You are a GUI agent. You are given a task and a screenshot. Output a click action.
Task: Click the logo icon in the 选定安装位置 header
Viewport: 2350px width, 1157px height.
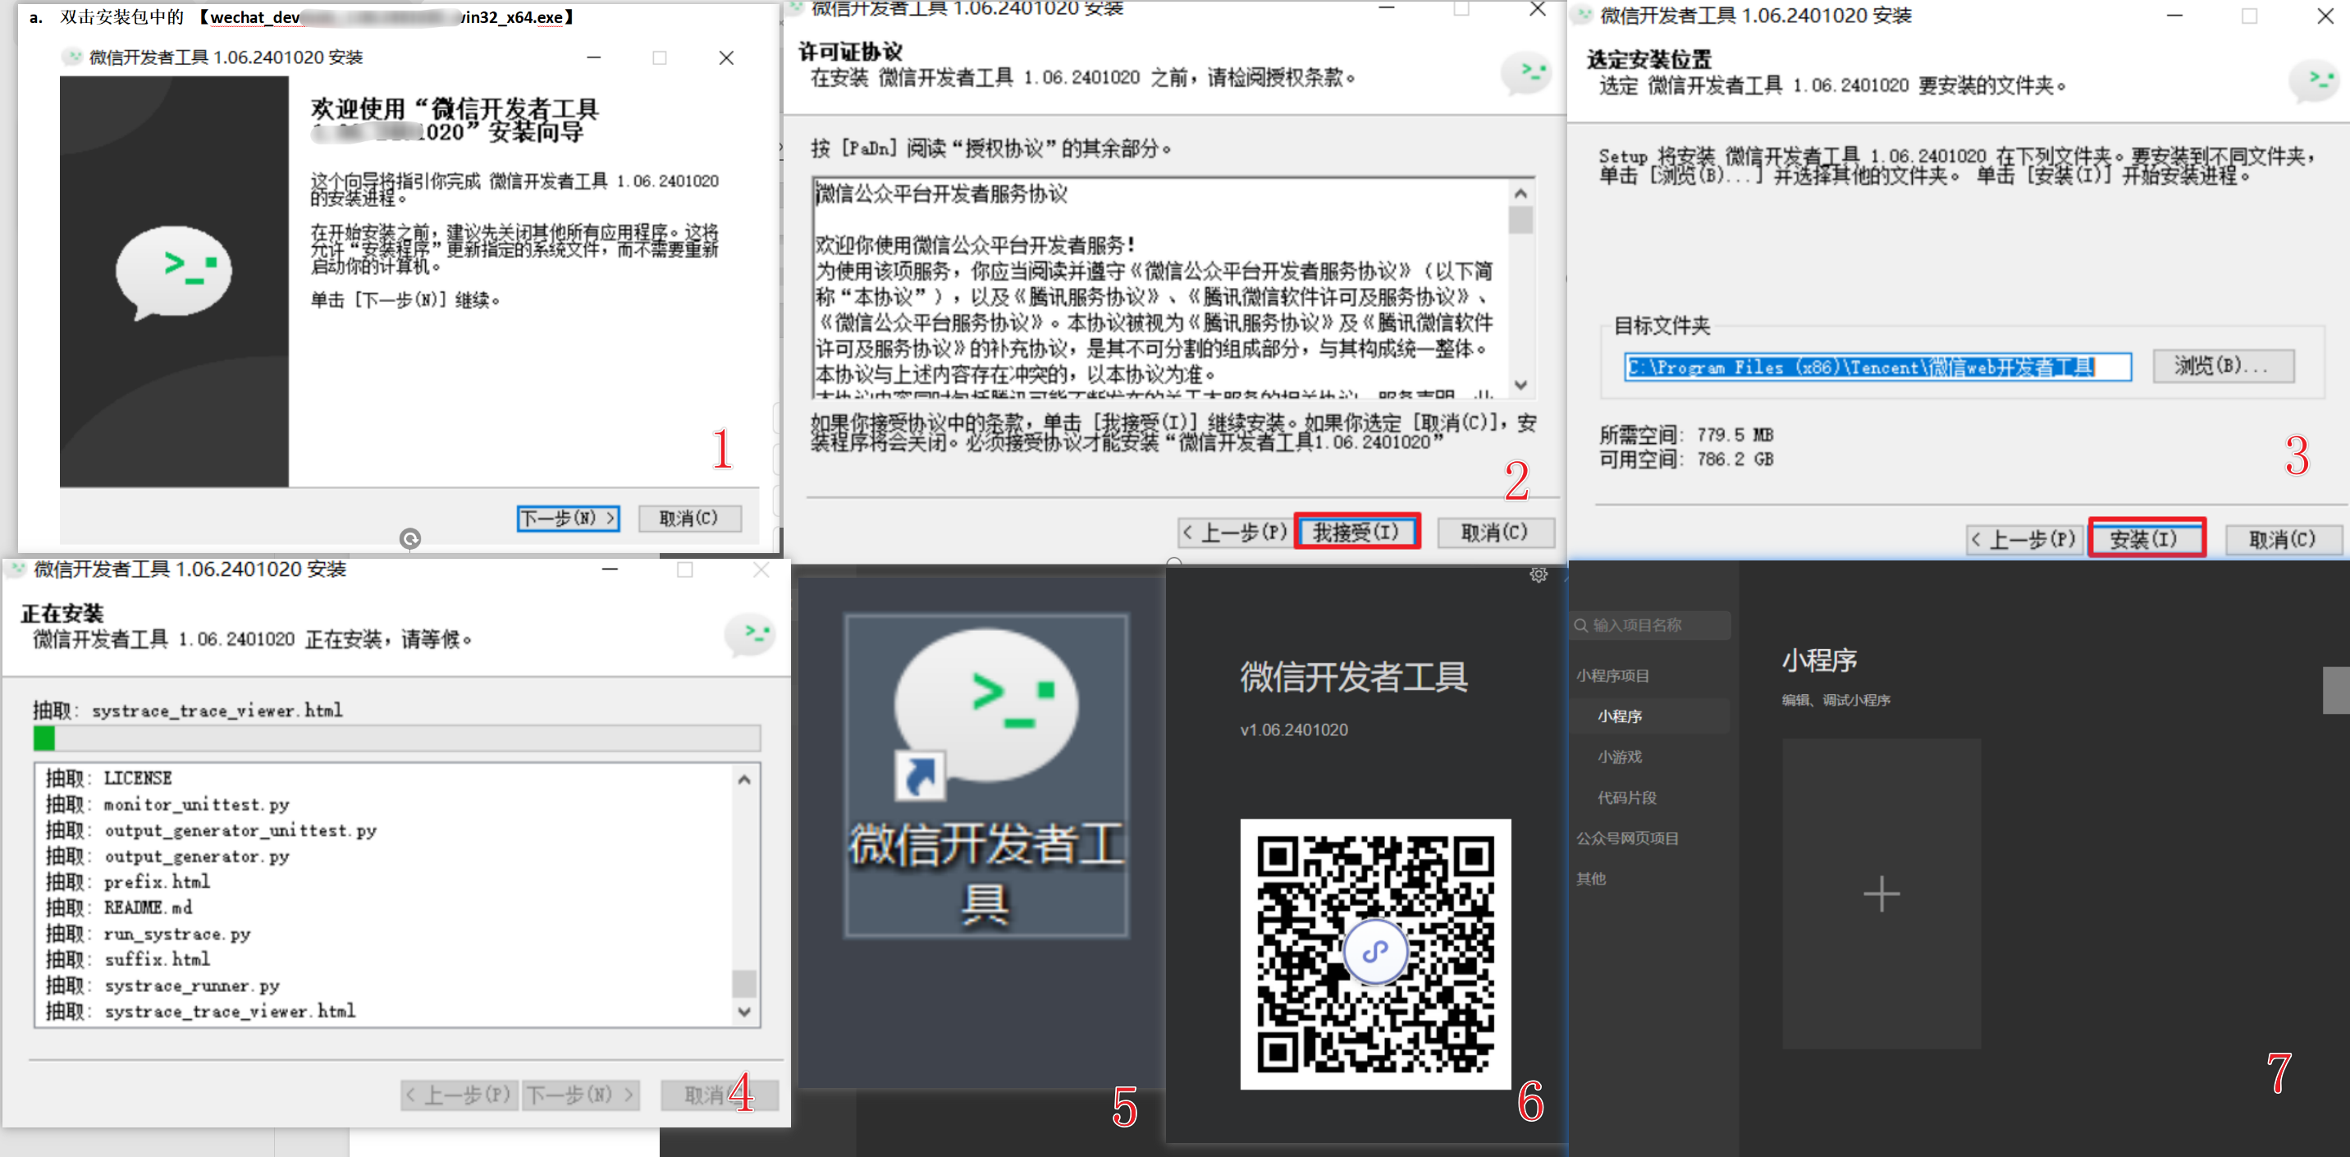(2315, 82)
